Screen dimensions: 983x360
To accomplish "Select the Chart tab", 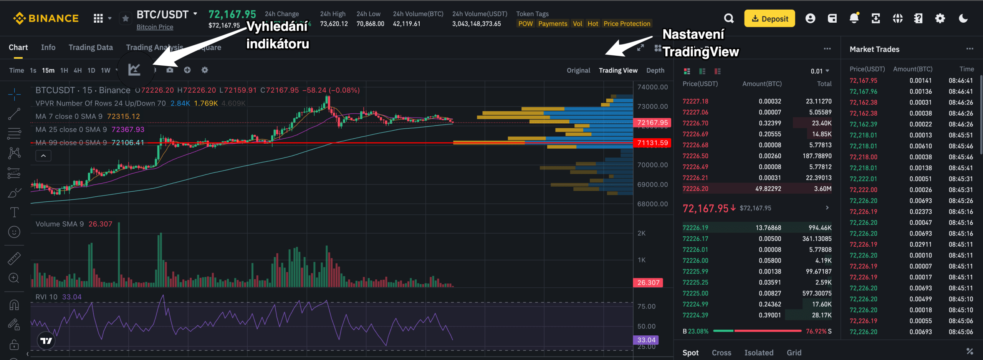I will pyautogui.click(x=18, y=47).
